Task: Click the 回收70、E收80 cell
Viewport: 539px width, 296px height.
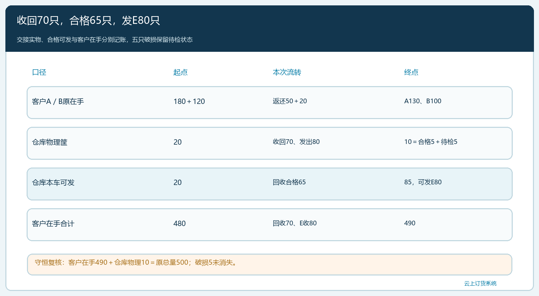Action: click(295, 223)
